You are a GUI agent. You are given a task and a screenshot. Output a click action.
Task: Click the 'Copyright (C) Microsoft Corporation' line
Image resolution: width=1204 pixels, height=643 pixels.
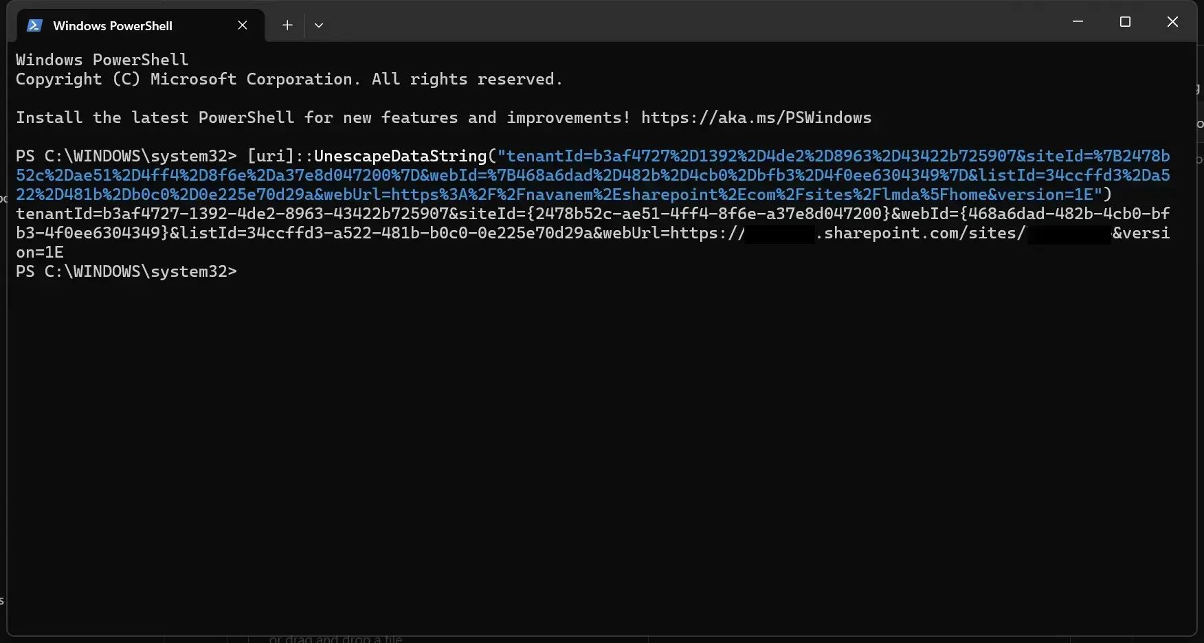coord(289,79)
